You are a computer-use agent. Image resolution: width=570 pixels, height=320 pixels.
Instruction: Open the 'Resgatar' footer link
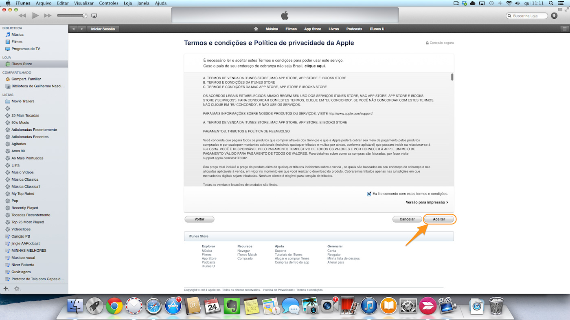(334, 255)
